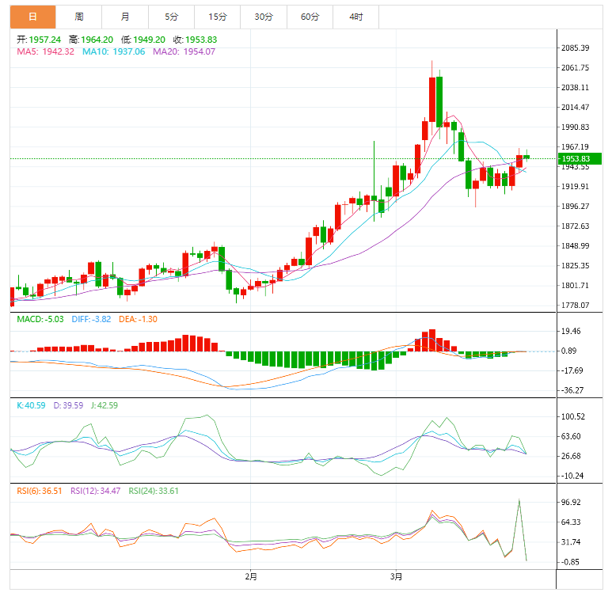Viewport: 612px width, 600px height.
Task: Click the MA5: 1942.32 legend label
Action: [x=45, y=51]
